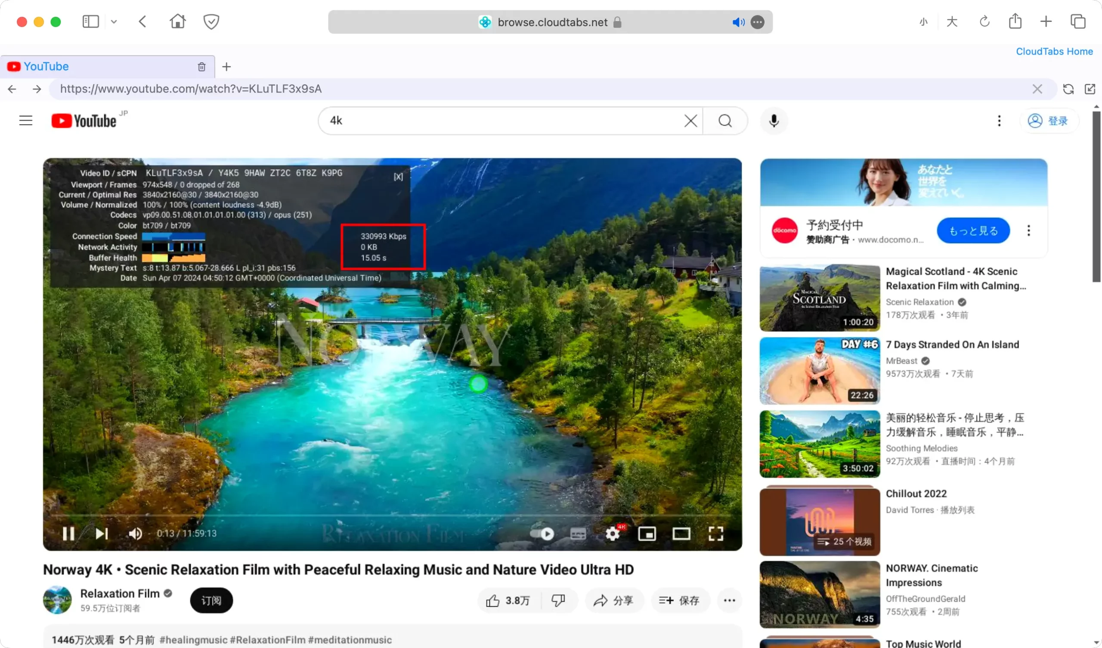Image resolution: width=1102 pixels, height=648 pixels.
Task: Open the docomo advertiser logo
Action: pos(784,230)
